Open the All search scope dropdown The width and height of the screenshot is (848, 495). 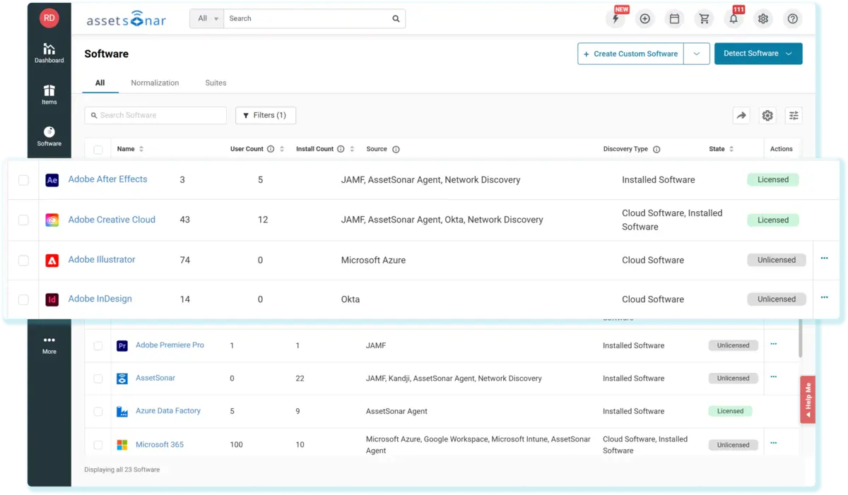[x=206, y=19]
